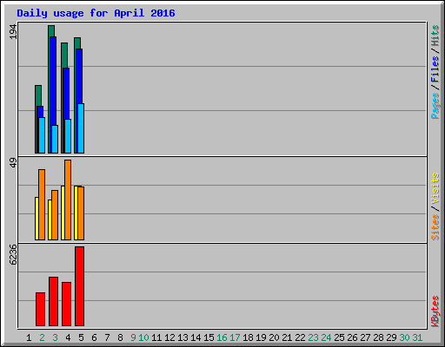Click day 20 on the x-axis
445x347 pixels.
point(274,337)
